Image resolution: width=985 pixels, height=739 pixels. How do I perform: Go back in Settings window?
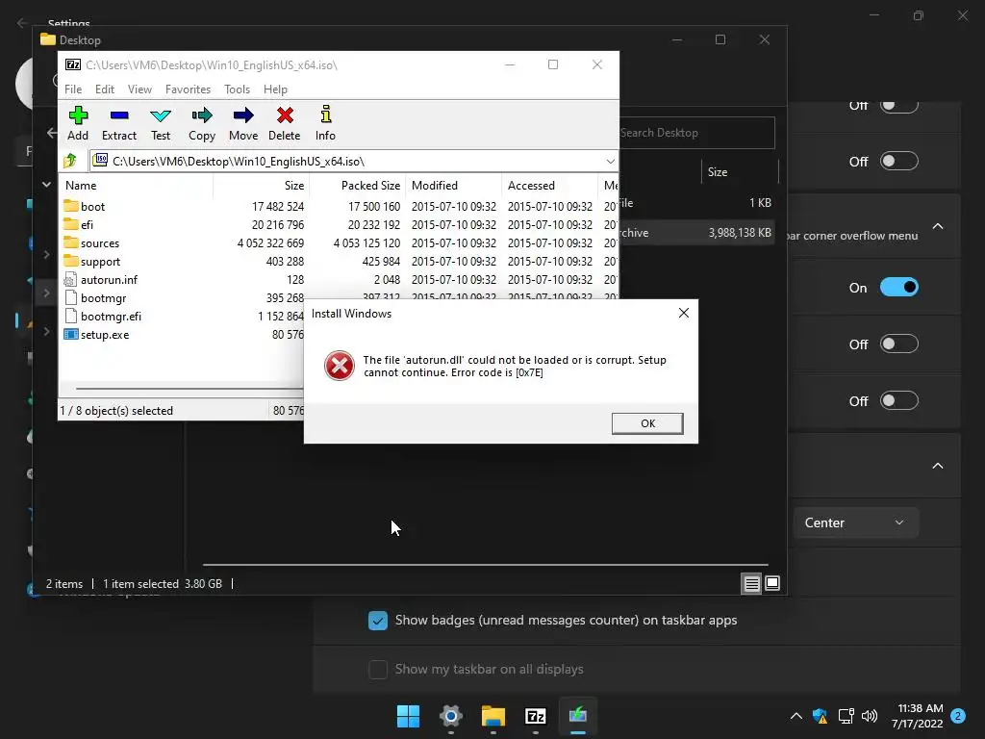click(x=22, y=23)
